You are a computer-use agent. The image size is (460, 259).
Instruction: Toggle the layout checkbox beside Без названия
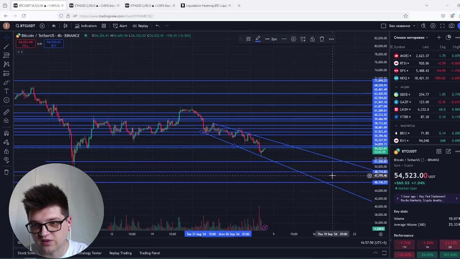[x=383, y=26]
